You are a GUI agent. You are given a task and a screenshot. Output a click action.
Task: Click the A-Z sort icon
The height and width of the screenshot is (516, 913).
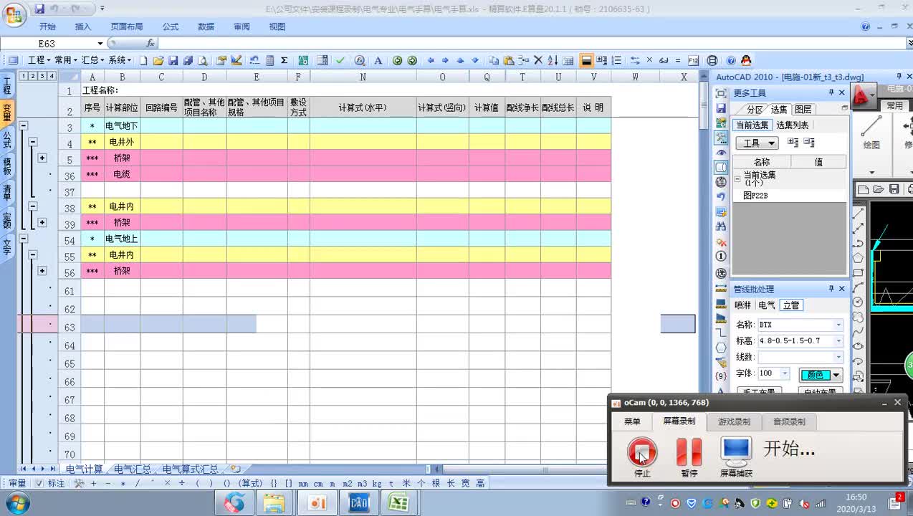click(553, 61)
